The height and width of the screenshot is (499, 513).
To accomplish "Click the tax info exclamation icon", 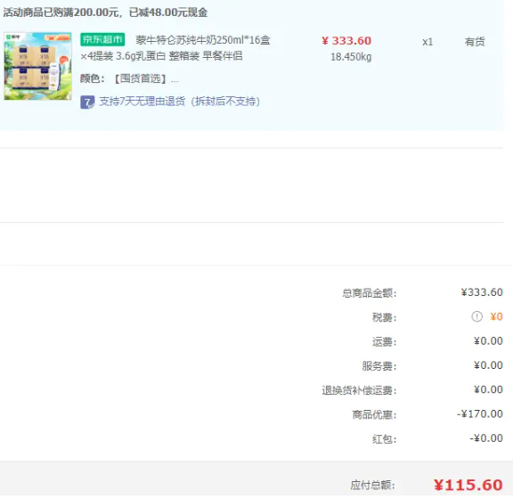I will (x=476, y=316).
